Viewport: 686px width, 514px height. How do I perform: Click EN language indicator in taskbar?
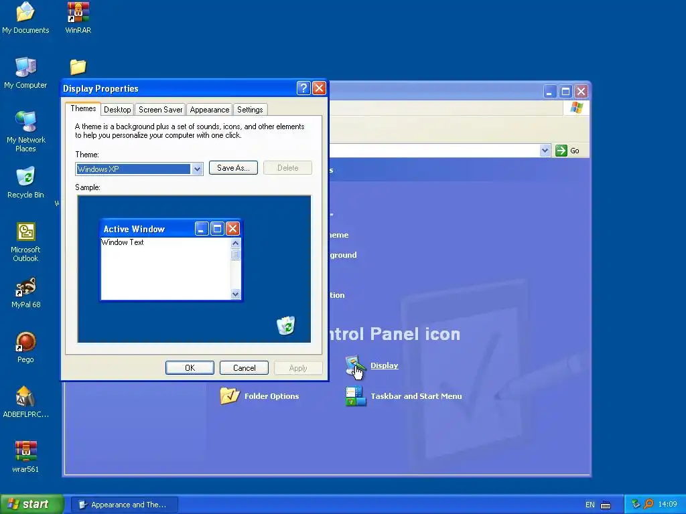(x=590, y=505)
